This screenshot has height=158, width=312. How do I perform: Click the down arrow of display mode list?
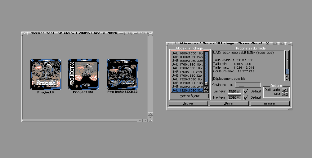click(206, 91)
